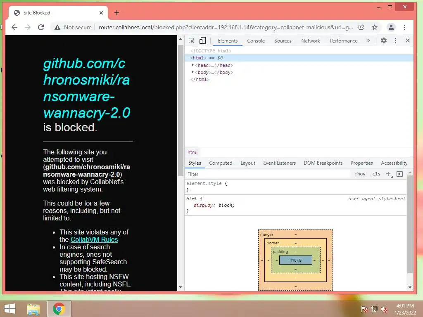Open the Action Center flag icon

364,309
